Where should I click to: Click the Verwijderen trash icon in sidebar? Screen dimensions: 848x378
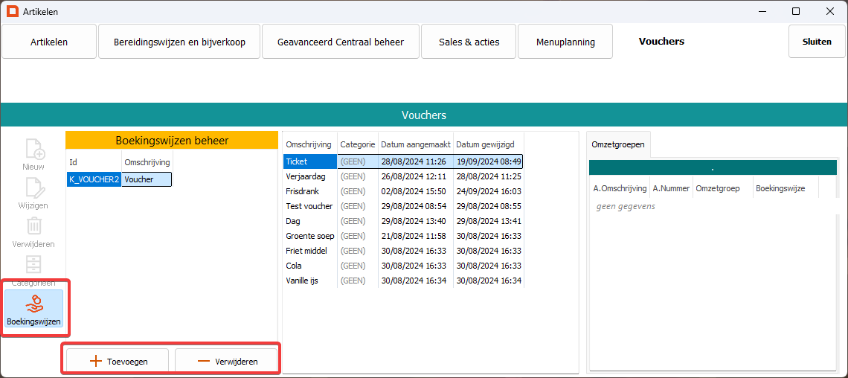pos(33,226)
